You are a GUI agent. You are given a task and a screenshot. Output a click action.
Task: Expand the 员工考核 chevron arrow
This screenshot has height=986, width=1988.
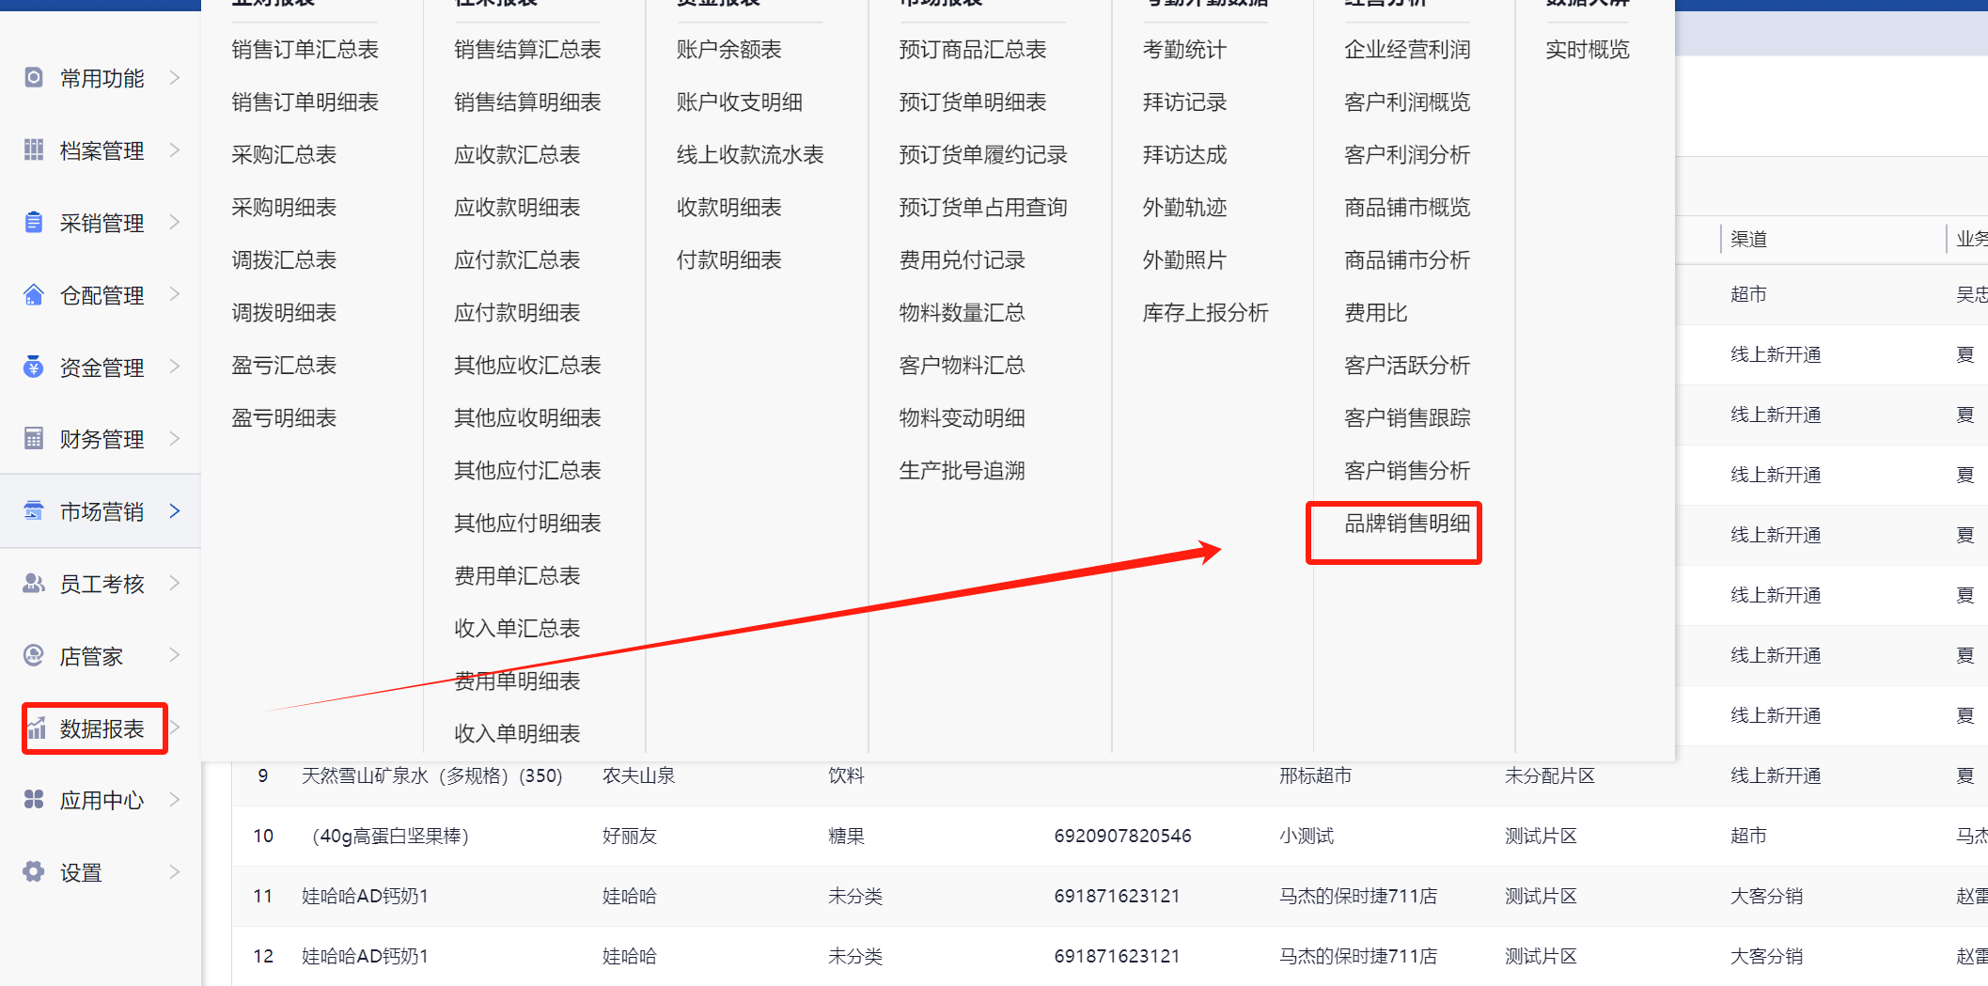coord(175,584)
